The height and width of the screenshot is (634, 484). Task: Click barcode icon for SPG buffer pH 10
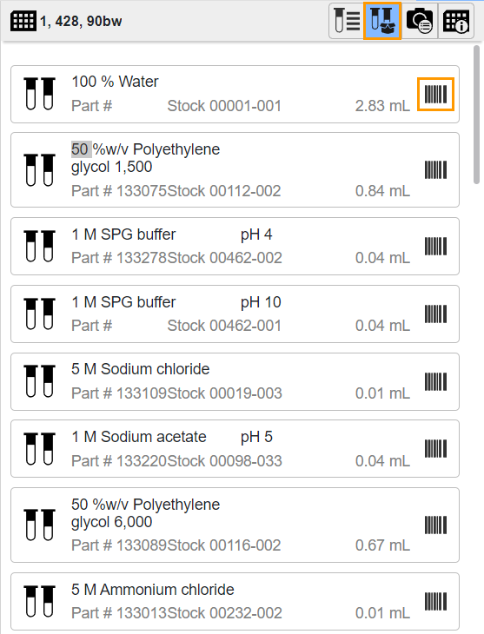coord(436,314)
